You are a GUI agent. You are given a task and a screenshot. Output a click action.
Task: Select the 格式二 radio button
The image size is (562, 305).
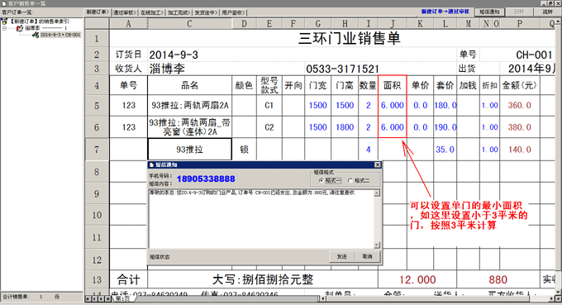tap(350, 181)
